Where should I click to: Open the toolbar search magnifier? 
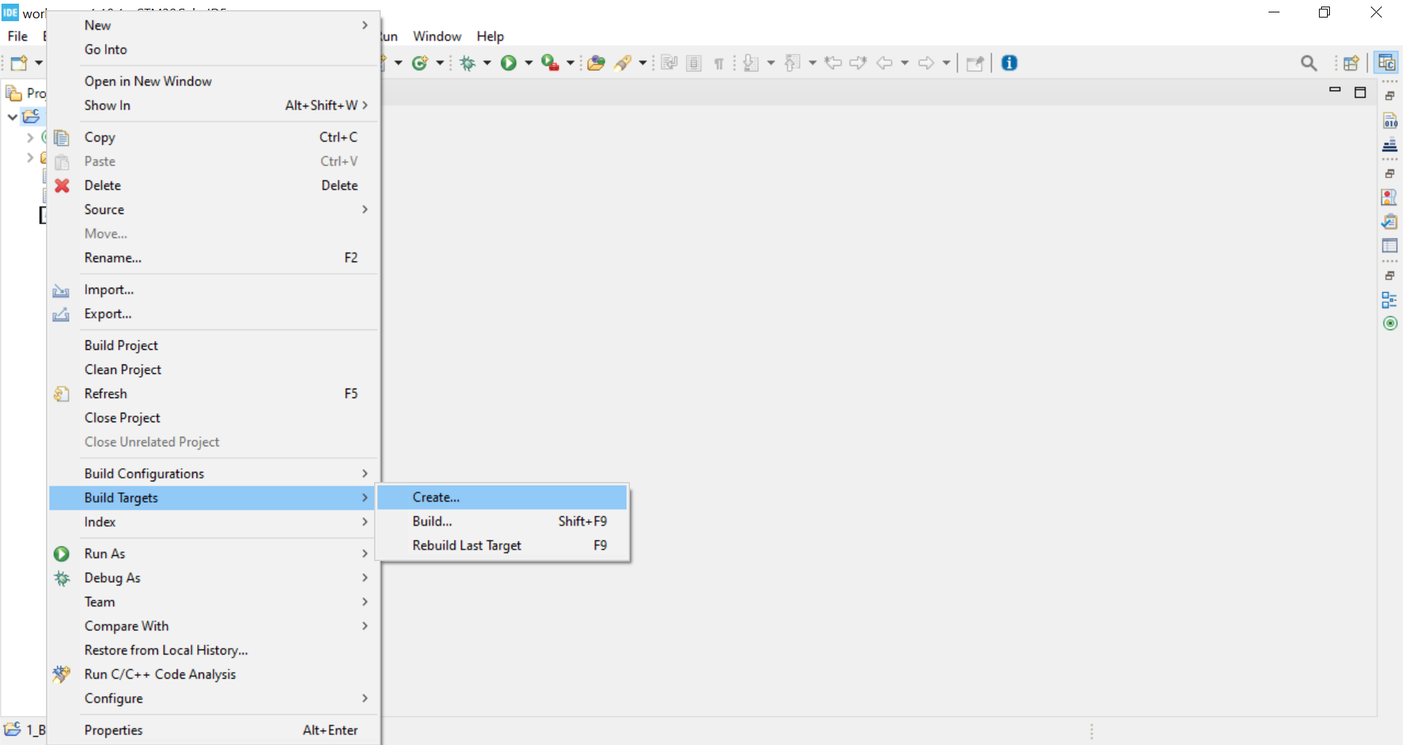coord(1309,64)
